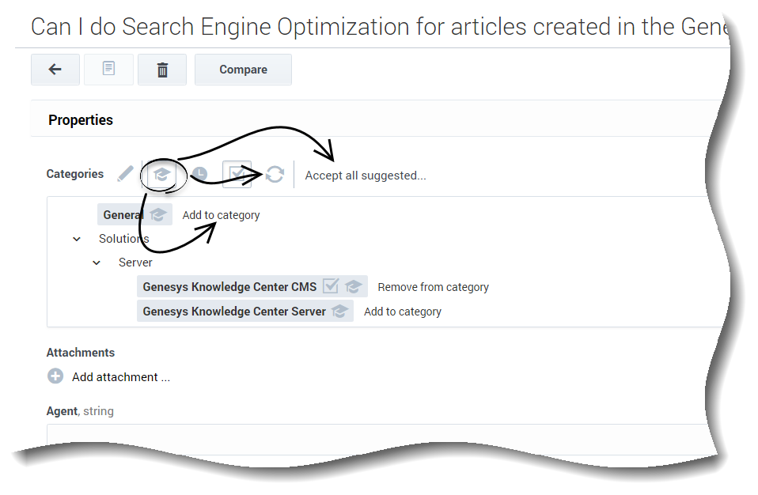Collapse the Solutions tree node
758x495 pixels.
click(x=77, y=239)
